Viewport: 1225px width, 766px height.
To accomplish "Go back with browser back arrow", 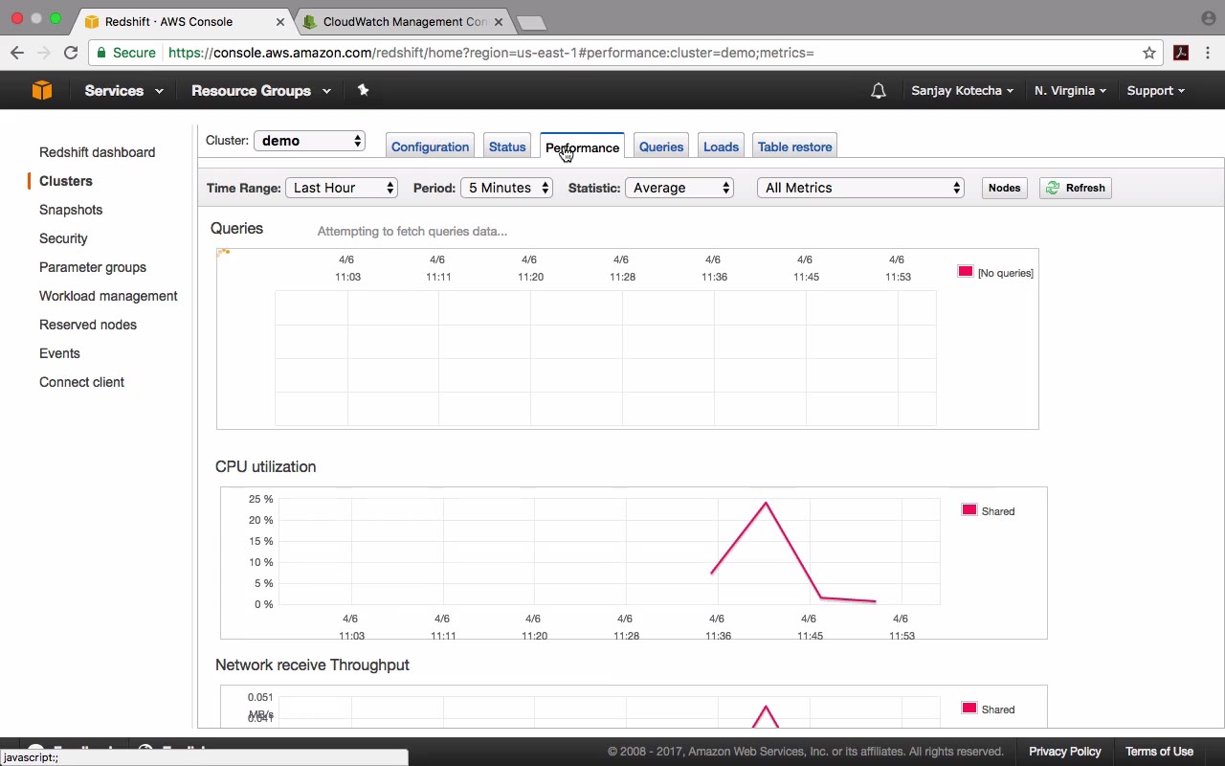I will (17, 53).
